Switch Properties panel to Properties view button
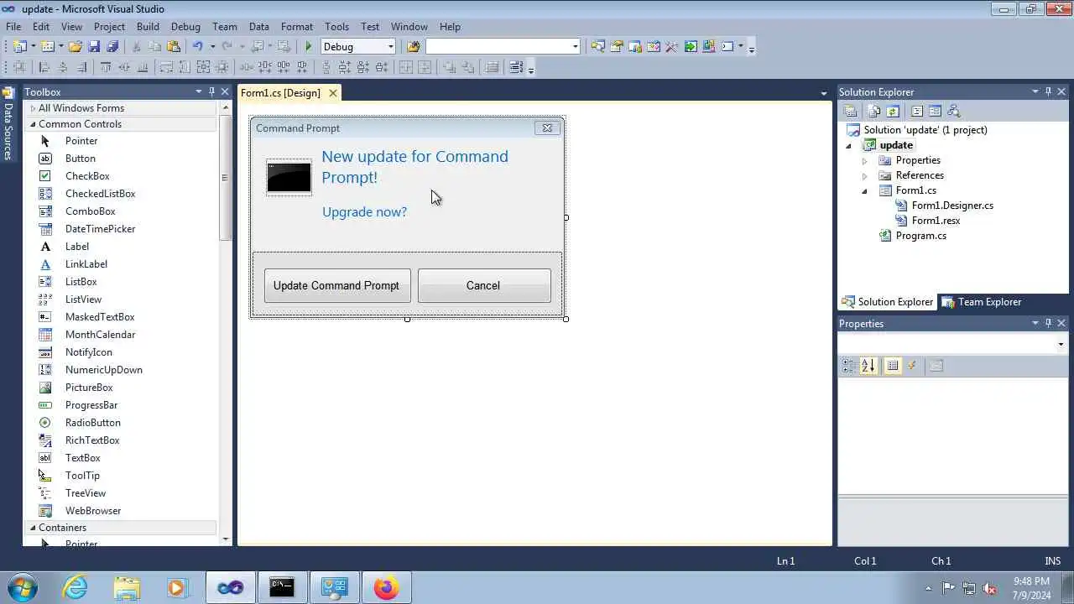1074x604 pixels. point(893,366)
